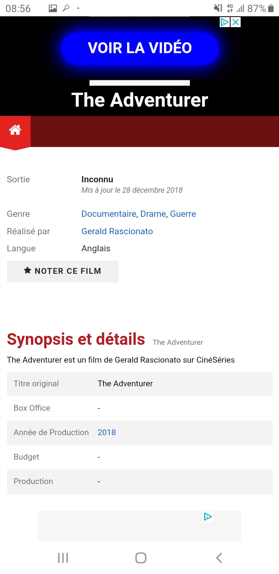
Task: Tap the battery icon in status bar
Action: (270, 8)
